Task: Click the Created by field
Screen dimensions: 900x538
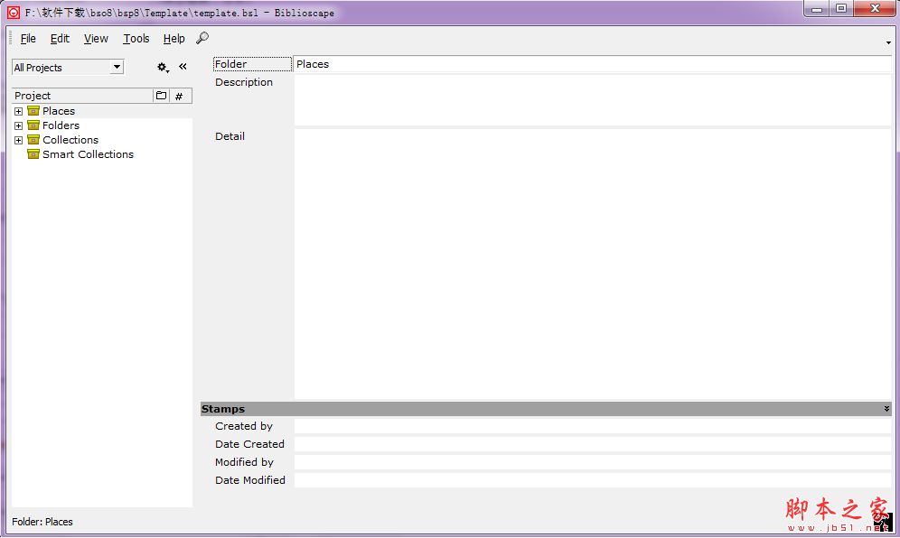Action: (x=593, y=426)
